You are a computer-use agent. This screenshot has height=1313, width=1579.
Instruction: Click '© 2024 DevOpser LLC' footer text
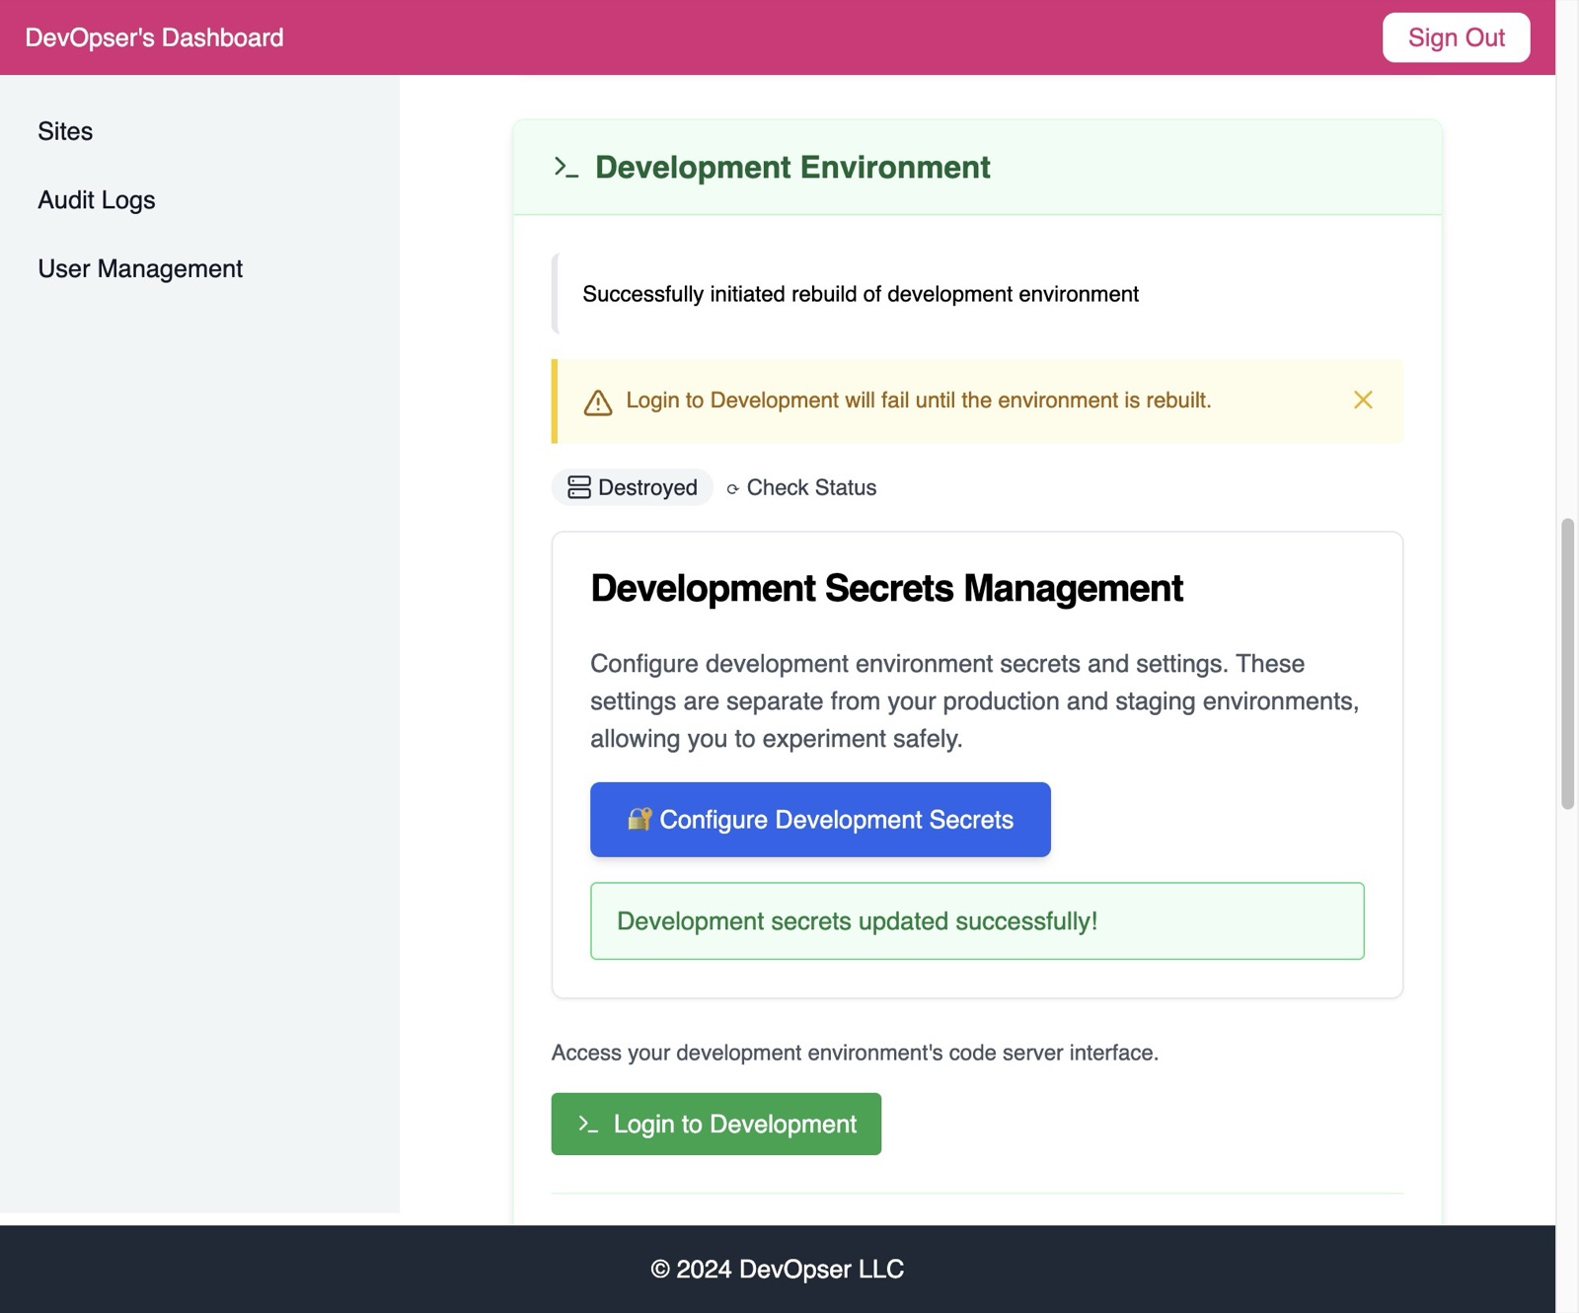(778, 1270)
